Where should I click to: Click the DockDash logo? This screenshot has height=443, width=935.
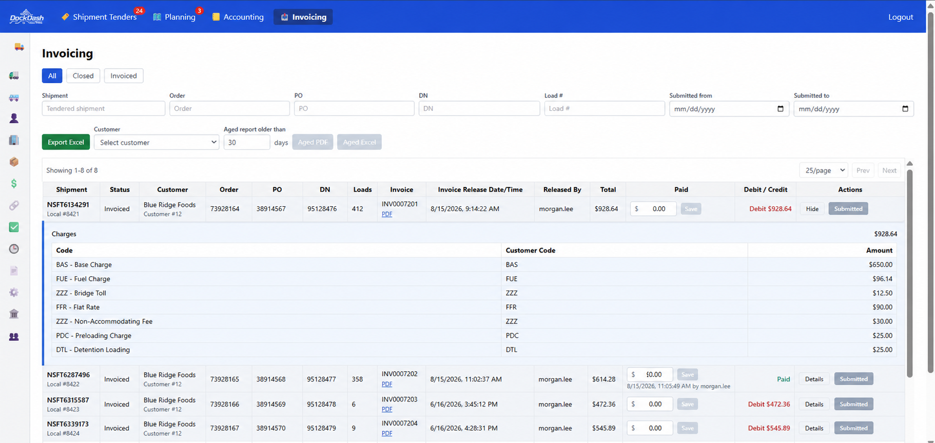point(27,17)
